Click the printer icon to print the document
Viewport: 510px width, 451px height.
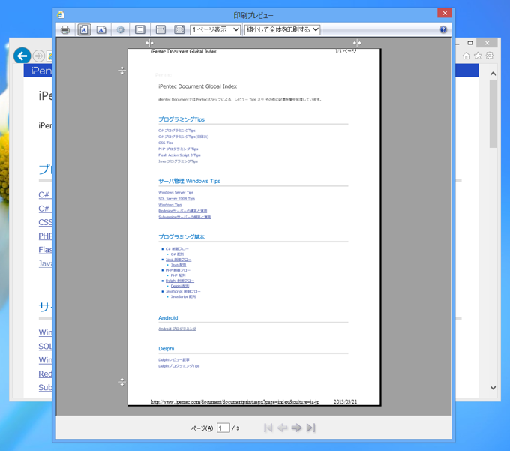click(x=65, y=29)
